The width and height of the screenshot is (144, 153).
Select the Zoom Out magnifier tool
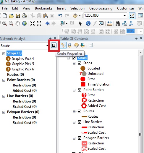pyautogui.click(x=11, y=23)
